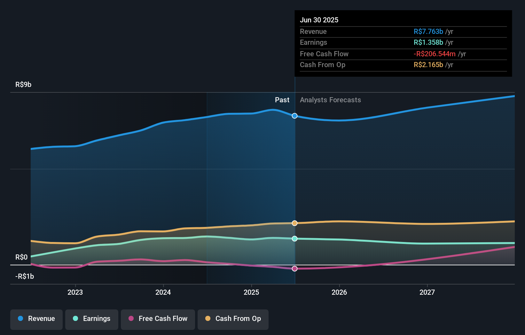The width and height of the screenshot is (525, 335).
Task: Toggle visibility of the Cash From Op series
Action: [x=233, y=319]
